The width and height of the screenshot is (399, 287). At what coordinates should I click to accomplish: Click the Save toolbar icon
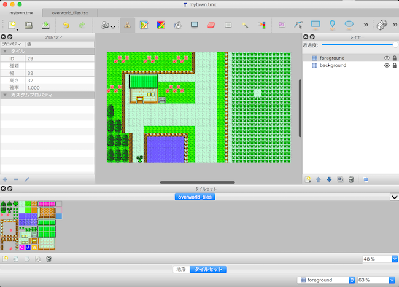45,25
